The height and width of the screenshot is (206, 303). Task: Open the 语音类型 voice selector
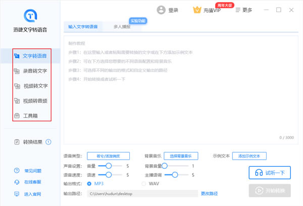pyautogui.click(x=108, y=156)
